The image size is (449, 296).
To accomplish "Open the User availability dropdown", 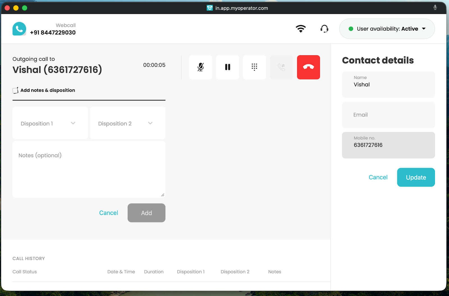I will click(x=387, y=29).
